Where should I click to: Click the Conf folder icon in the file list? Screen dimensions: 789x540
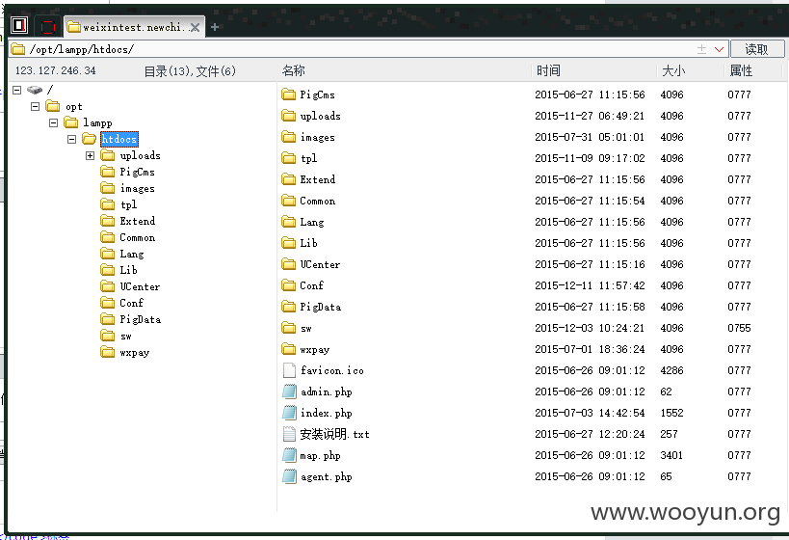(x=289, y=285)
